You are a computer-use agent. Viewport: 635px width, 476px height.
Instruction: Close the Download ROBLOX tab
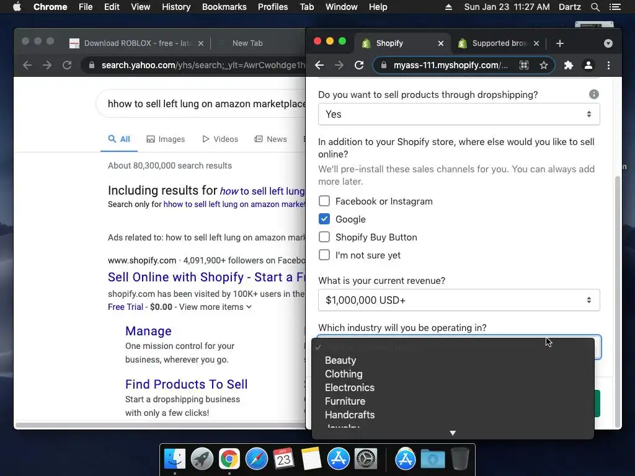[x=201, y=43]
